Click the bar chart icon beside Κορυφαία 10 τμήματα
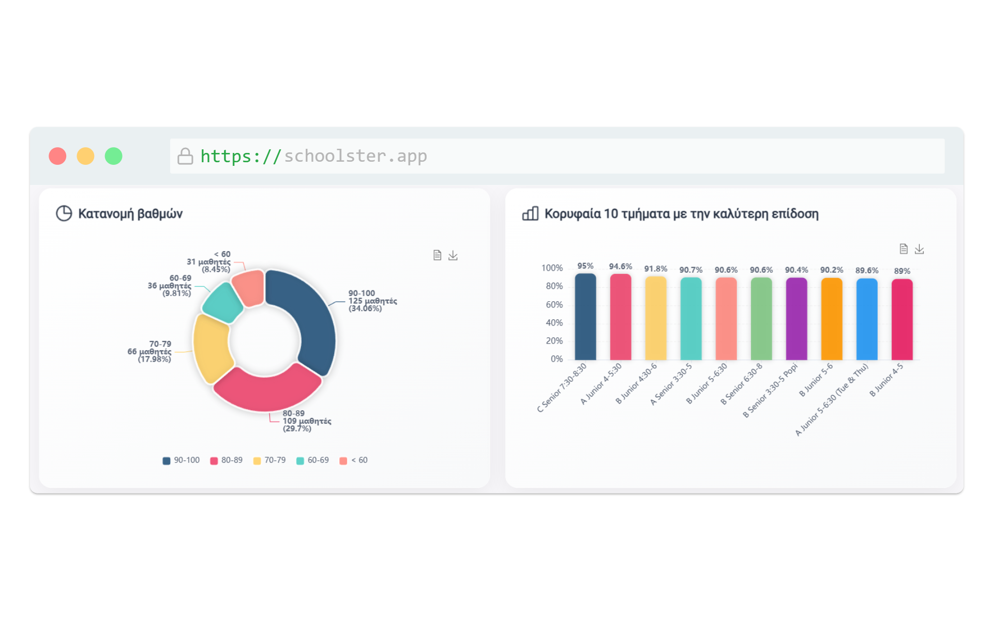This screenshot has height=620, width=993. pos(530,213)
